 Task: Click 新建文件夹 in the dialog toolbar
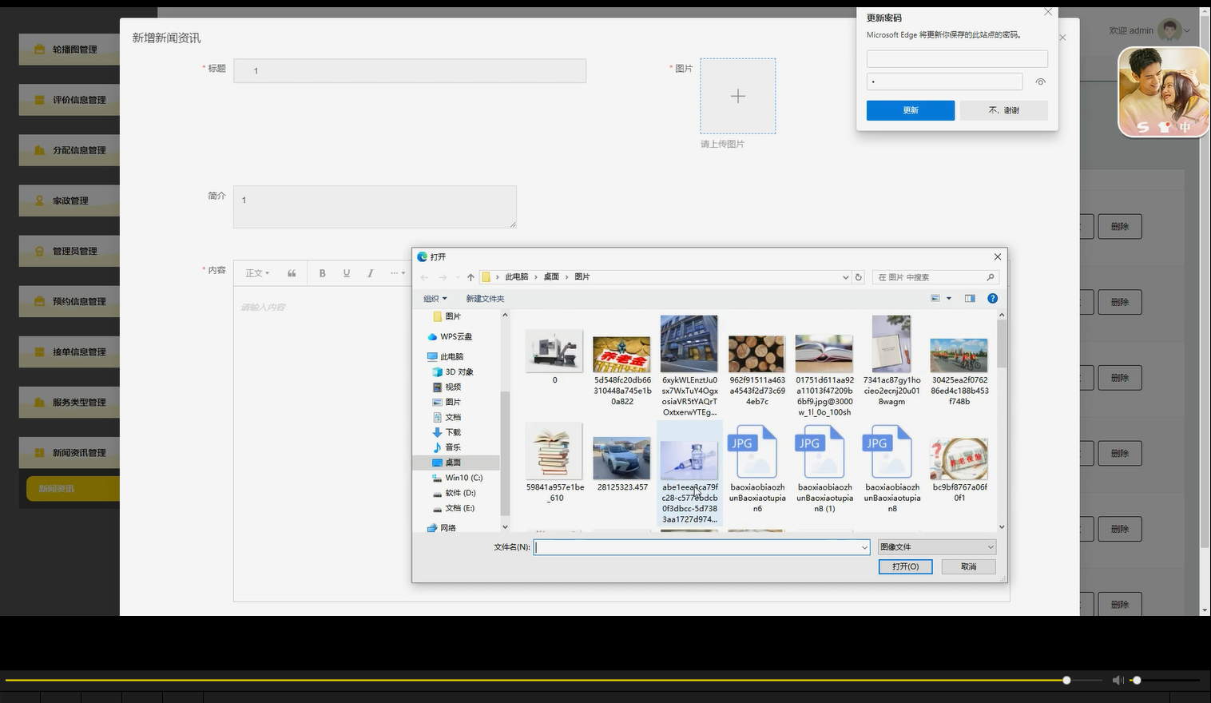(485, 299)
